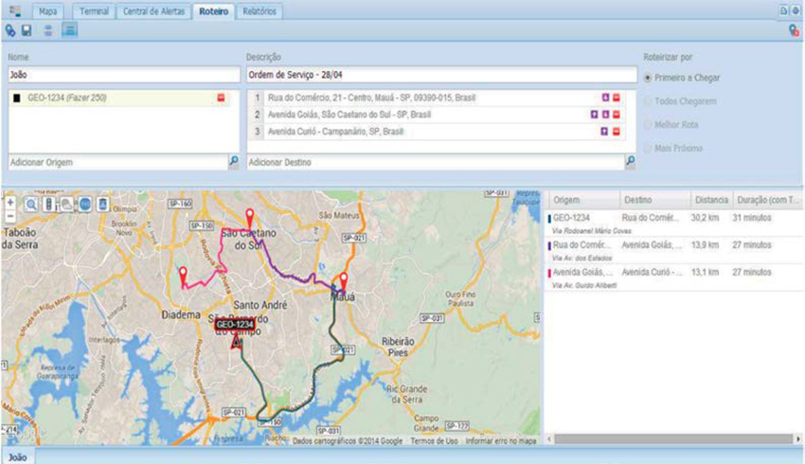Select the Mais Próximo option

[648, 149]
